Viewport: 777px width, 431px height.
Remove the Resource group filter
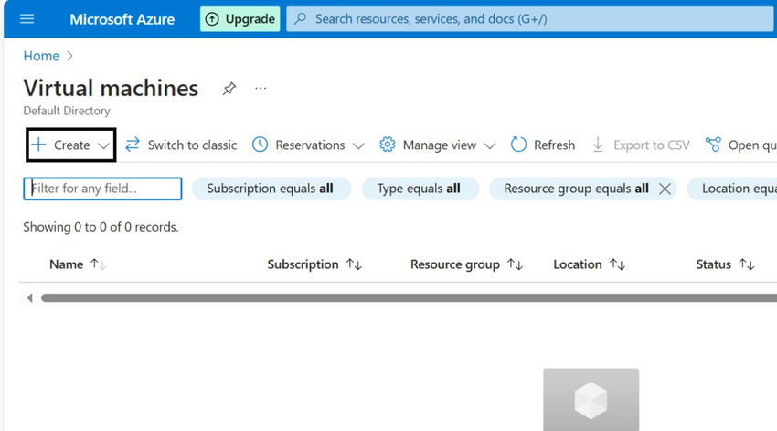[665, 189]
